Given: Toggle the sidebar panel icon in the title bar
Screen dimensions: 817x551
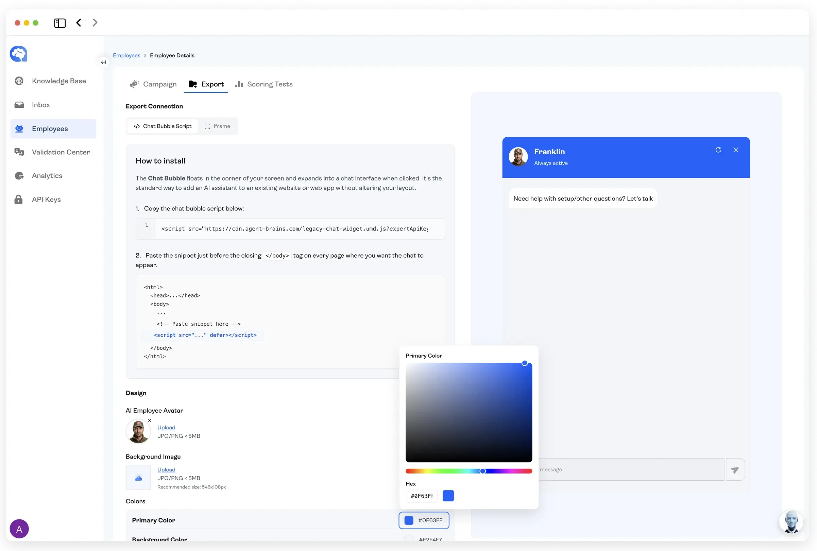Looking at the screenshot, I should tap(60, 23).
